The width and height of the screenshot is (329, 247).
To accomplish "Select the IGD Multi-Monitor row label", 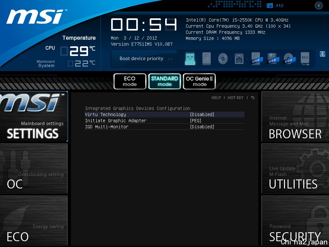I will click(x=107, y=127).
